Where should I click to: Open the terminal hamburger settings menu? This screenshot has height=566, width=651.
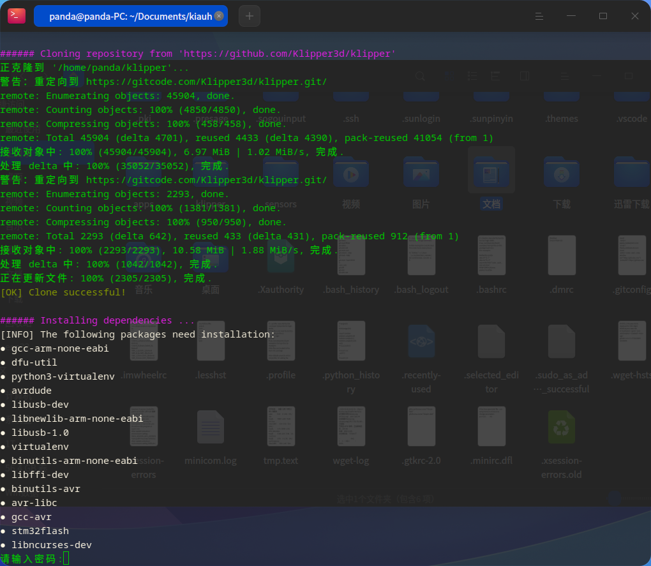[539, 15]
